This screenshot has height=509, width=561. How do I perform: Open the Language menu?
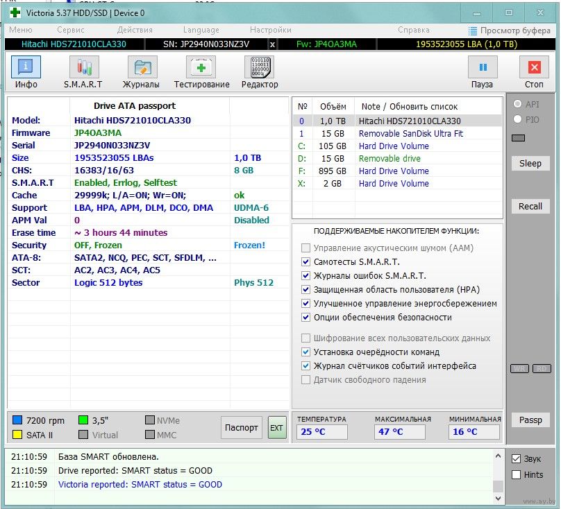[x=201, y=30]
